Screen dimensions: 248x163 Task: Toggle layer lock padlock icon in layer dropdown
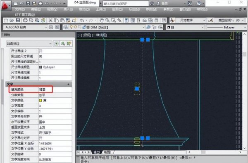(x=84, y=27)
